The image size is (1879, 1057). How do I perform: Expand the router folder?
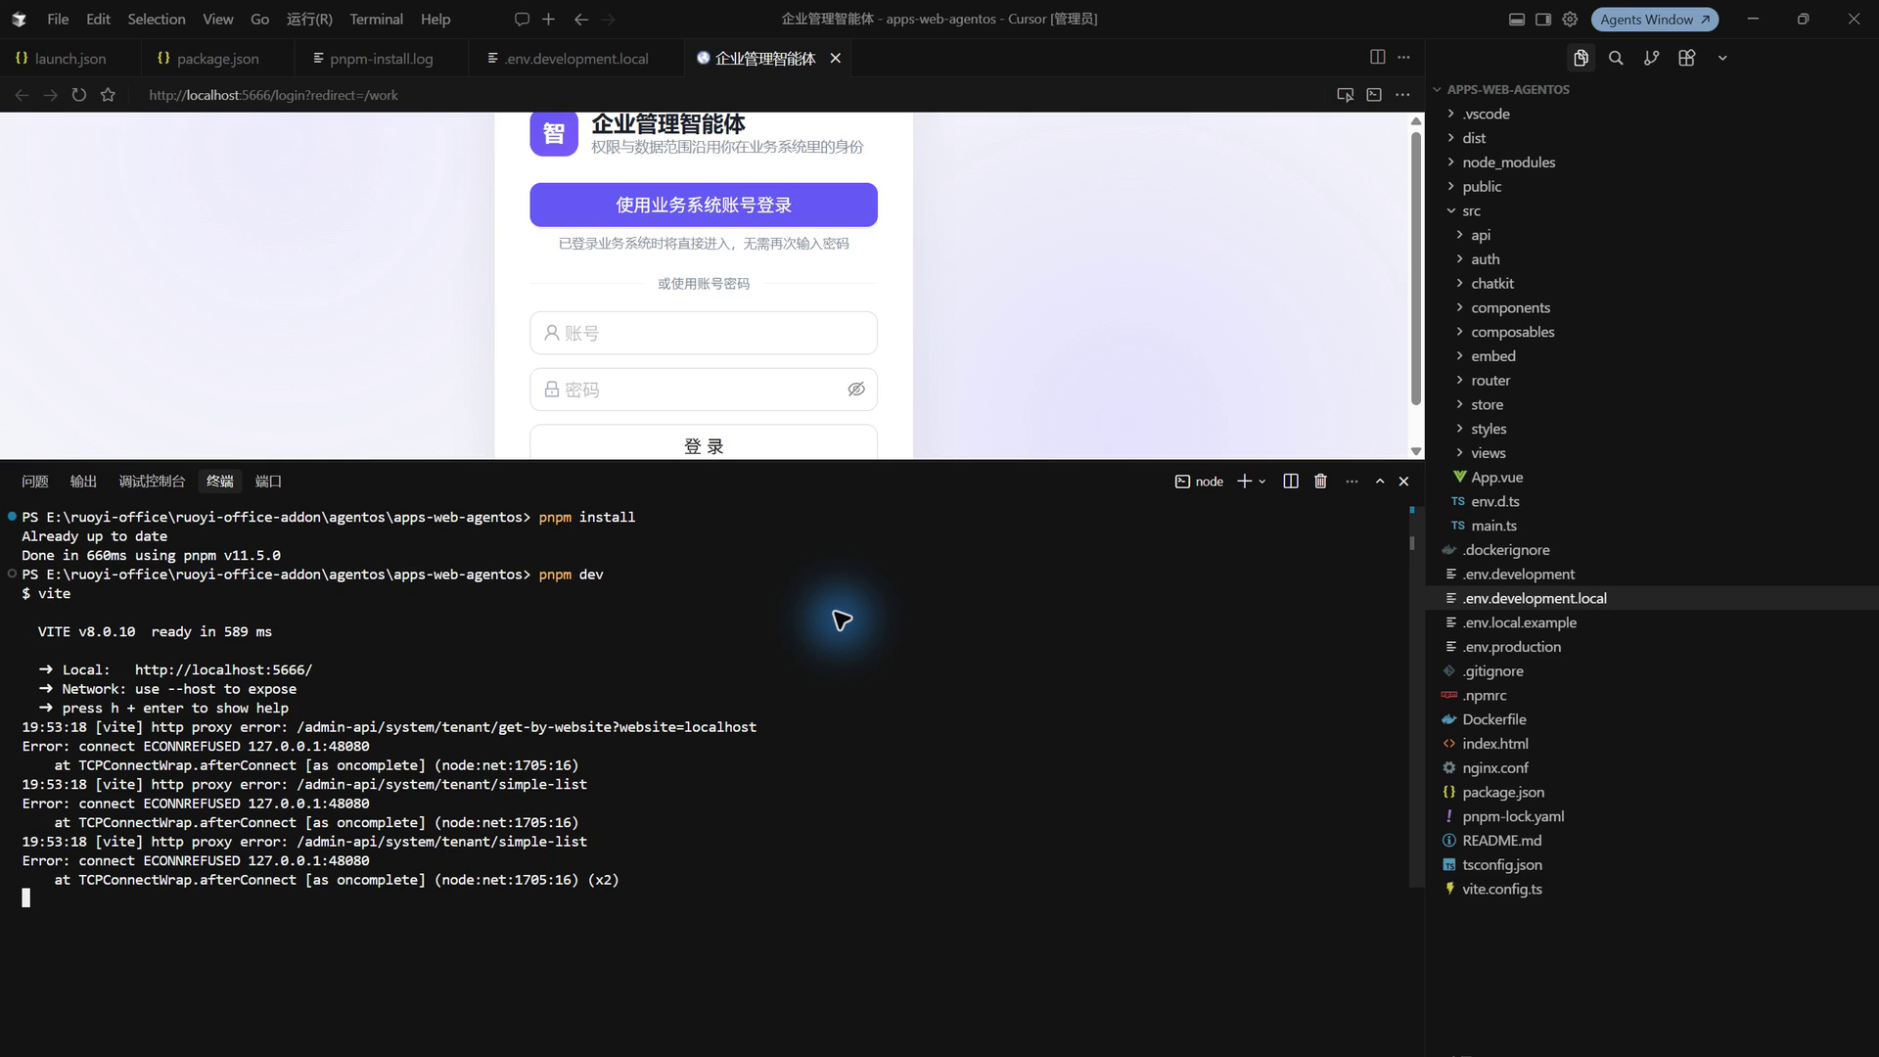click(1489, 380)
